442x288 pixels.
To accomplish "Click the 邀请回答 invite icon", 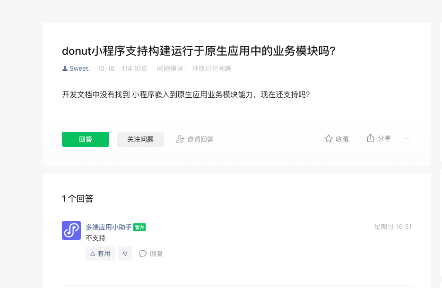I will coord(180,139).
